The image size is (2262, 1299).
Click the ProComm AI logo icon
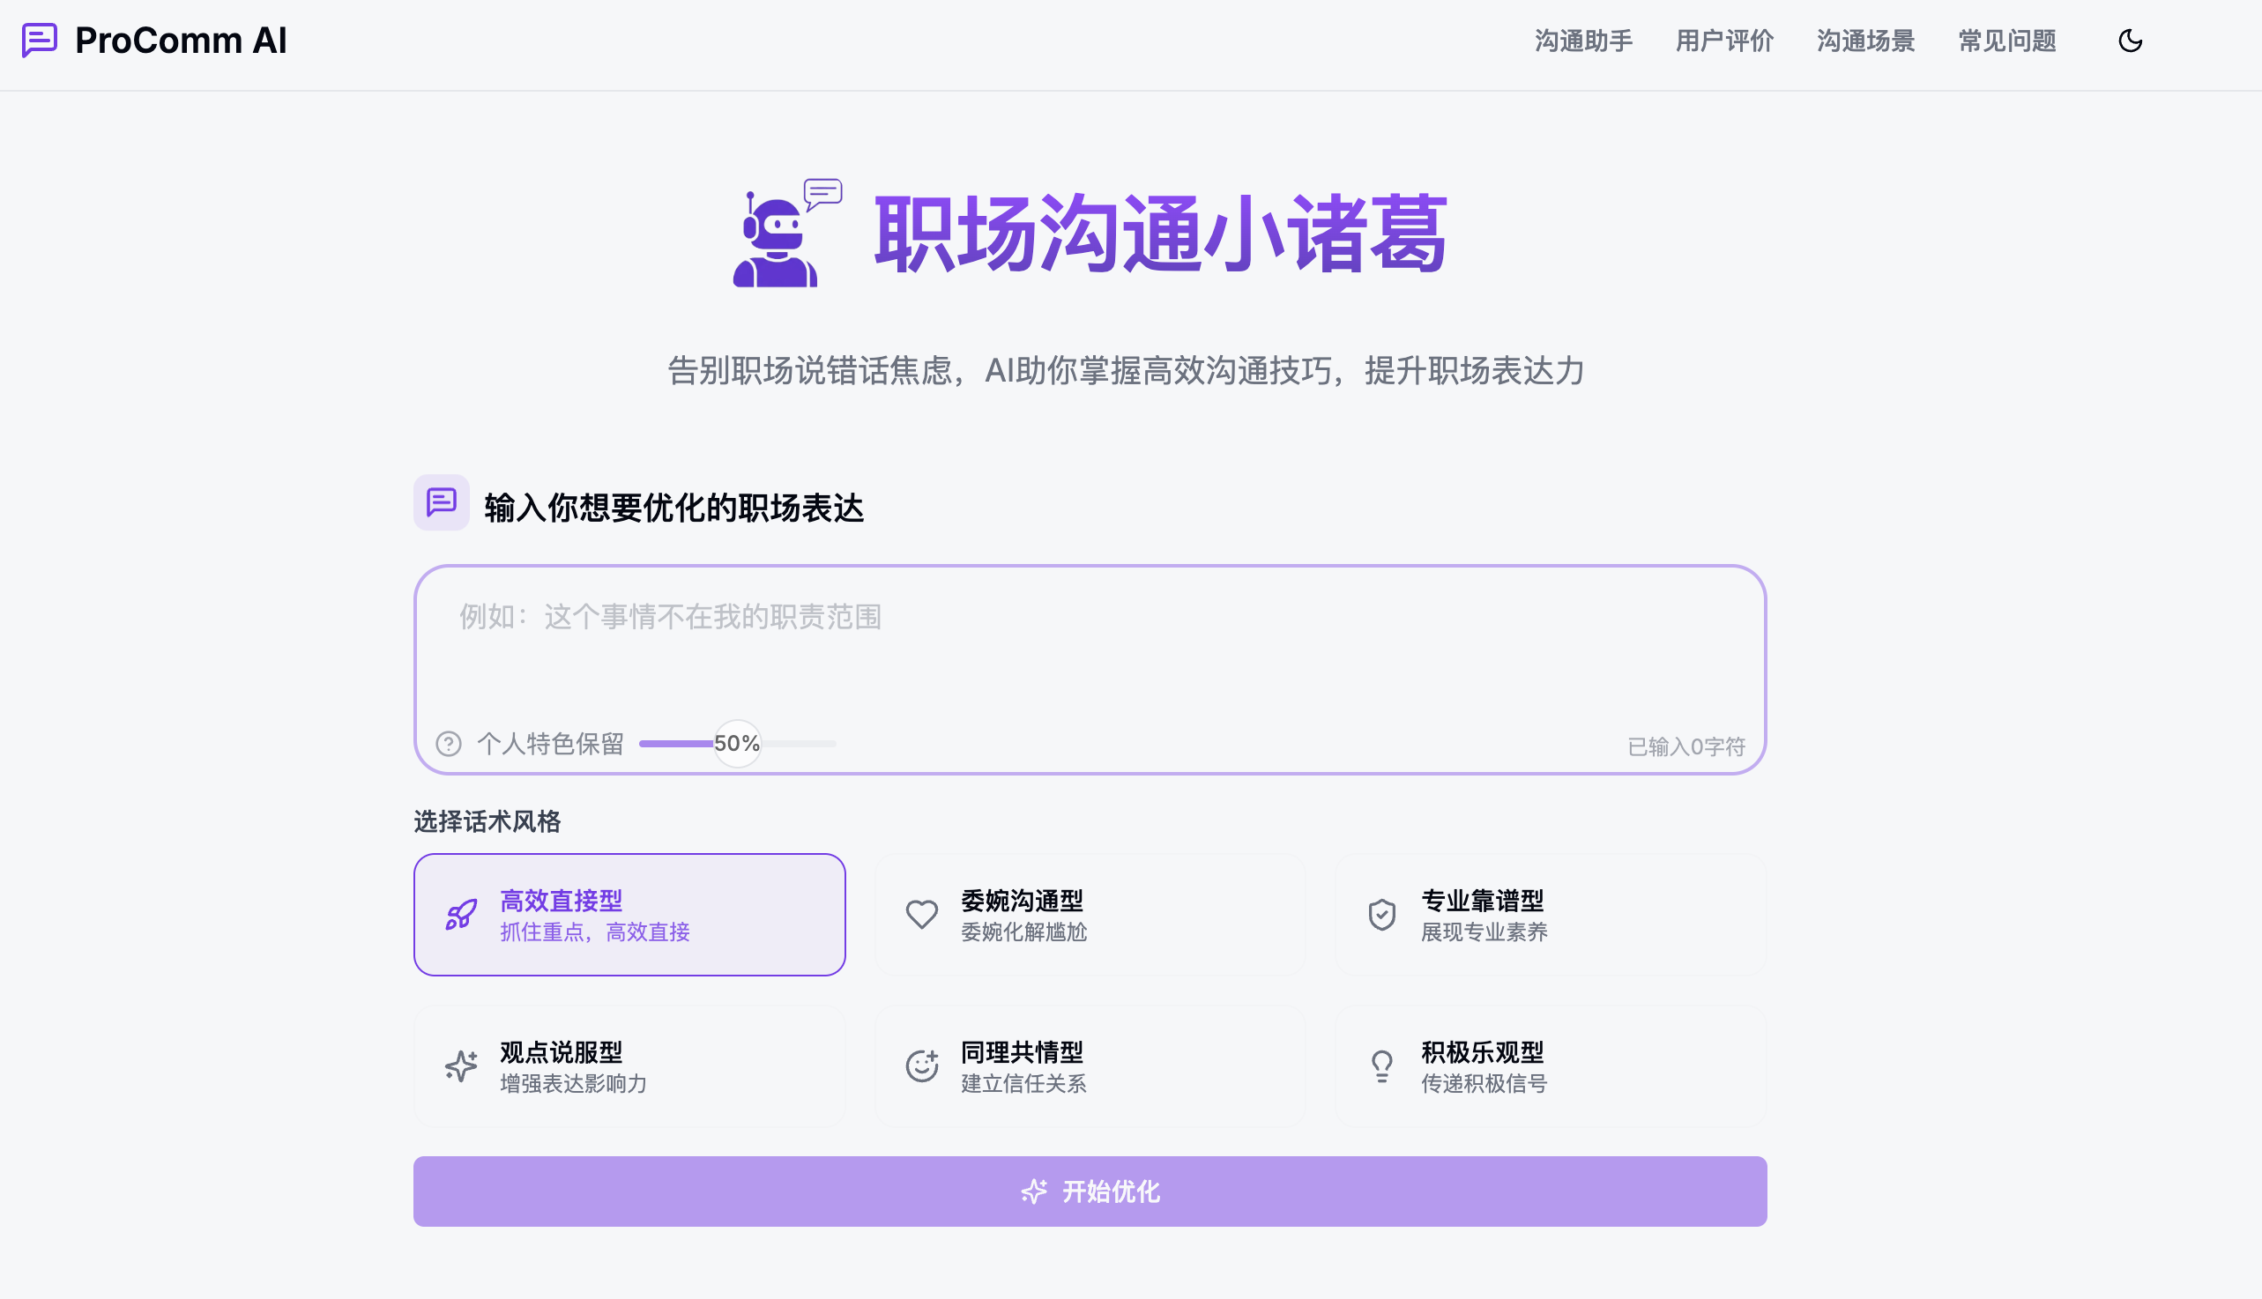click(40, 41)
